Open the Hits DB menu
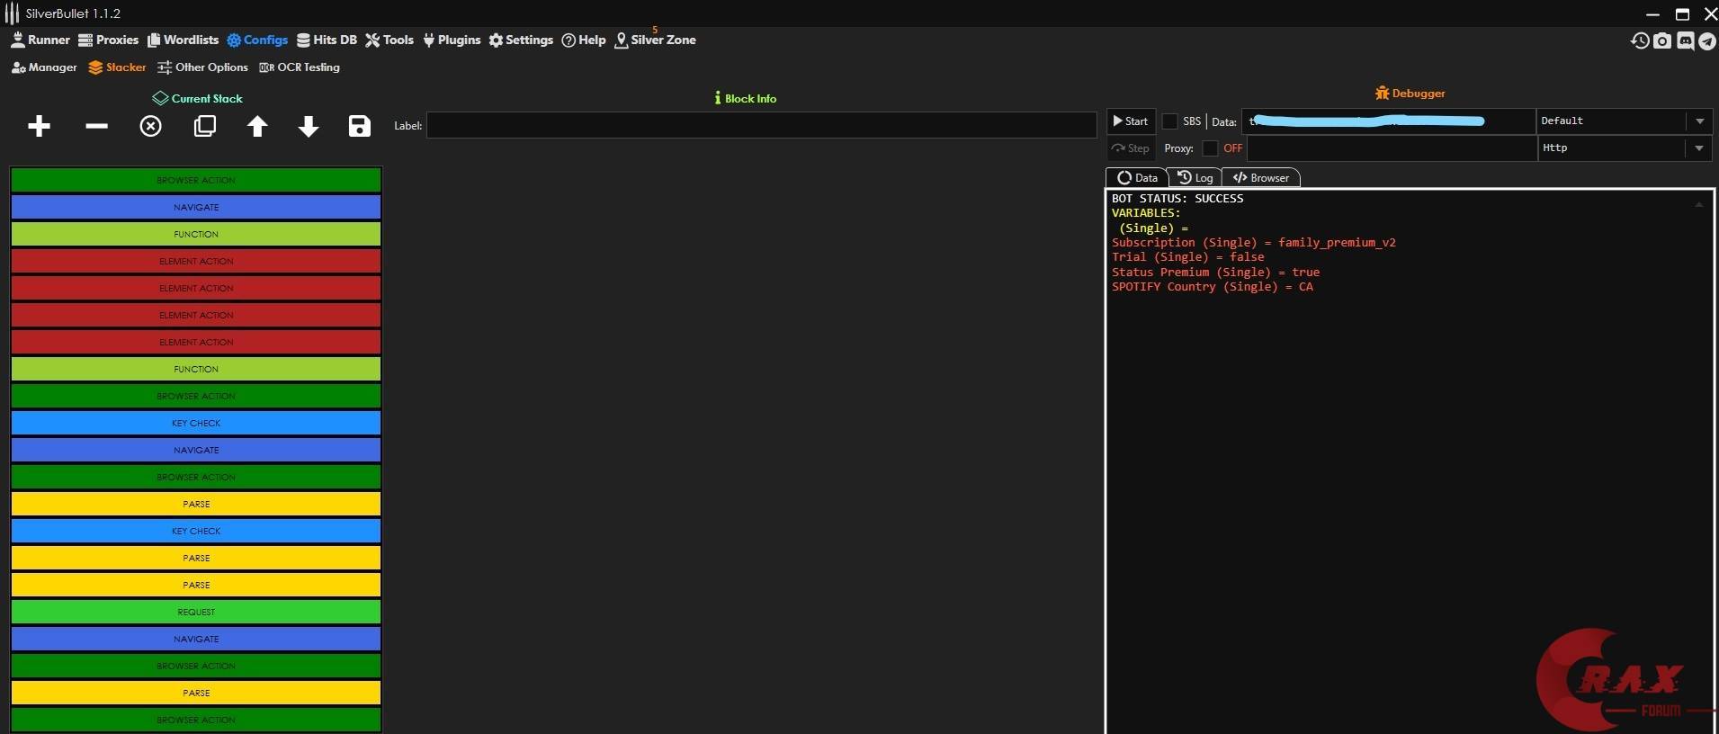This screenshot has width=1719, height=734. point(327,40)
